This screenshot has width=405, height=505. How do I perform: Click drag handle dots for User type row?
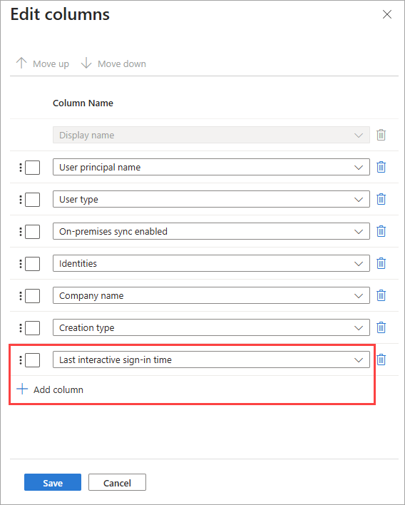tap(21, 199)
